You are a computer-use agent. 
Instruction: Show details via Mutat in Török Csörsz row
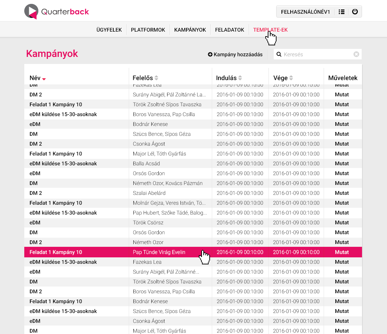342,223
